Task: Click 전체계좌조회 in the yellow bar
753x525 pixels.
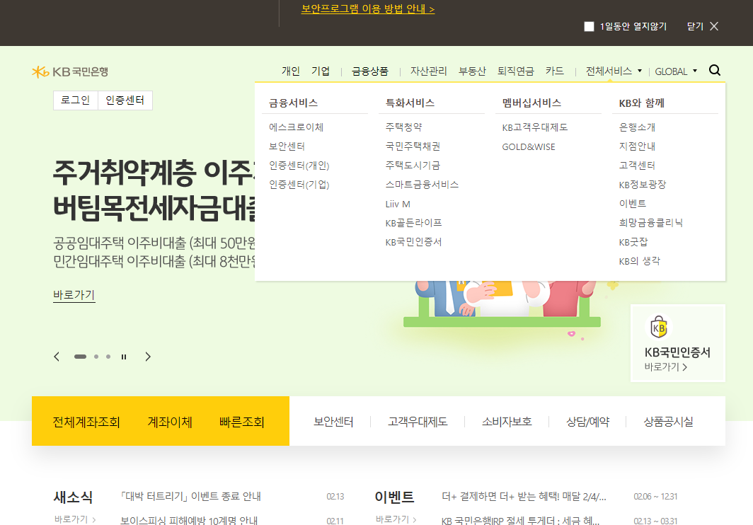Action: pyautogui.click(x=86, y=422)
